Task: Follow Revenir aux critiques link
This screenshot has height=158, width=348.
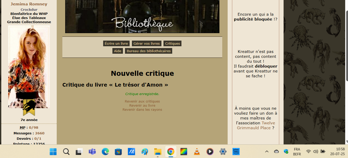Action: (142, 101)
